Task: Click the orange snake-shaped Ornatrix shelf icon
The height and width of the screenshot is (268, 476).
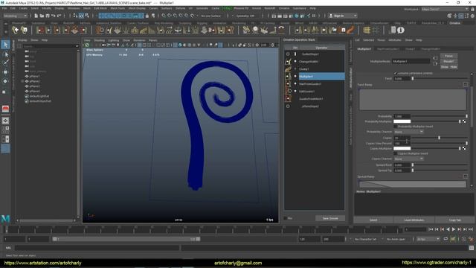Action: pyautogui.click(x=350, y=30)
